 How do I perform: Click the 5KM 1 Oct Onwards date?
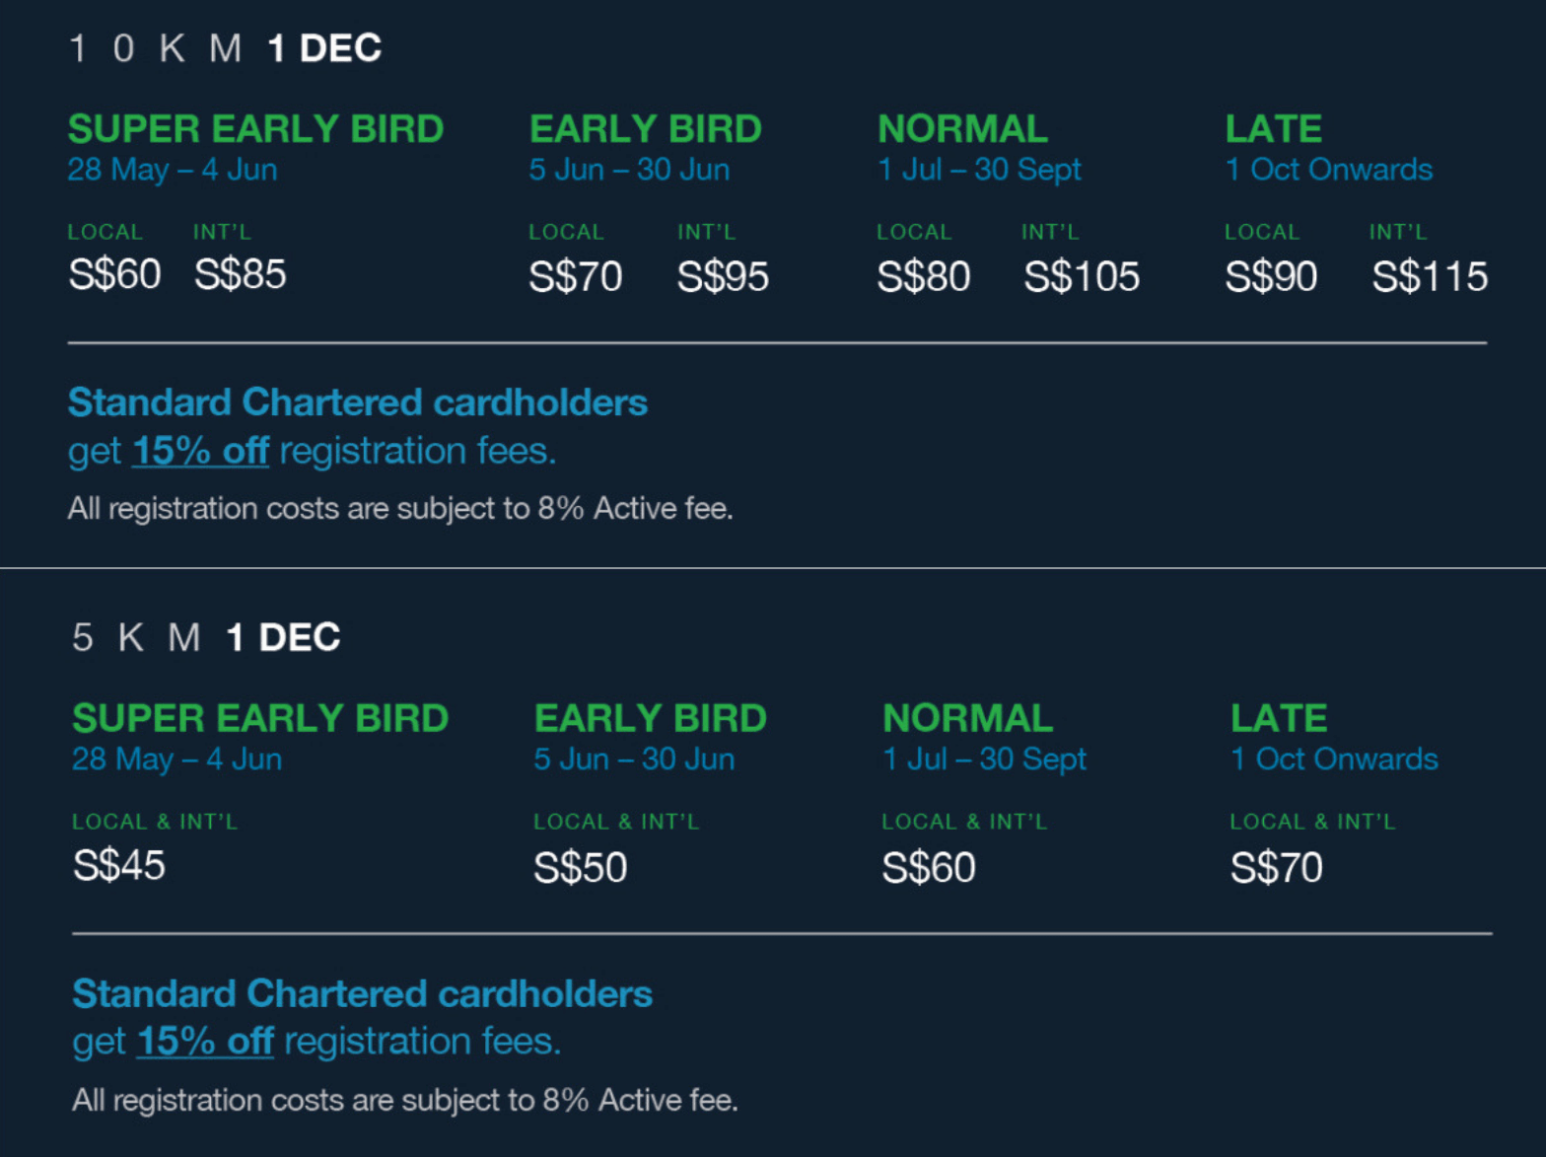[x=1334, y=759]
